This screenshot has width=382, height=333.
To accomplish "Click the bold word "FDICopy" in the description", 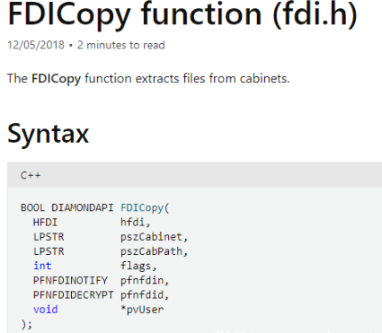I will tap(56, 79).
